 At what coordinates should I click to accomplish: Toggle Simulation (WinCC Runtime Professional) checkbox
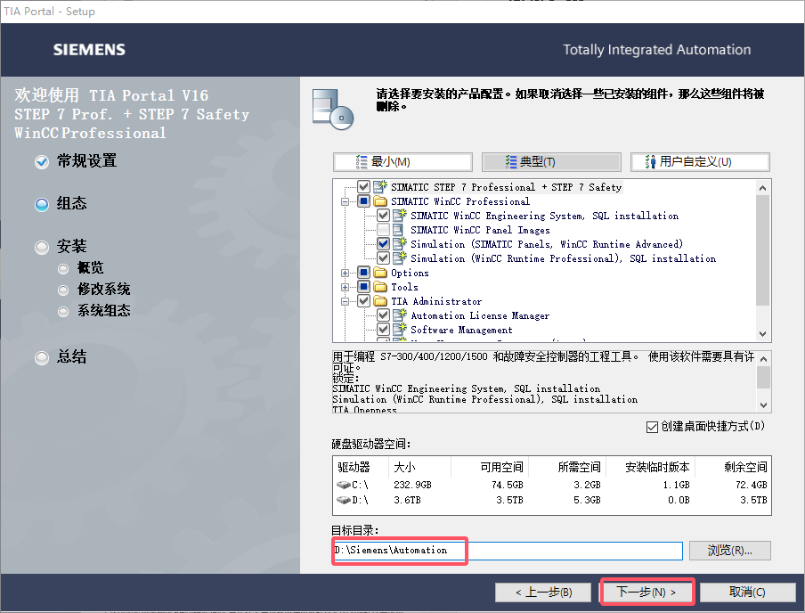[383, 258]
